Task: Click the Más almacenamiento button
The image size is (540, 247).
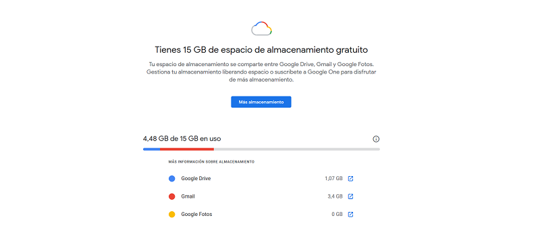Action: 261,102
